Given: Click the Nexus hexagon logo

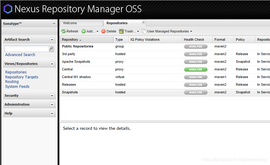Looking at the screenshot, I should (8, 9).
